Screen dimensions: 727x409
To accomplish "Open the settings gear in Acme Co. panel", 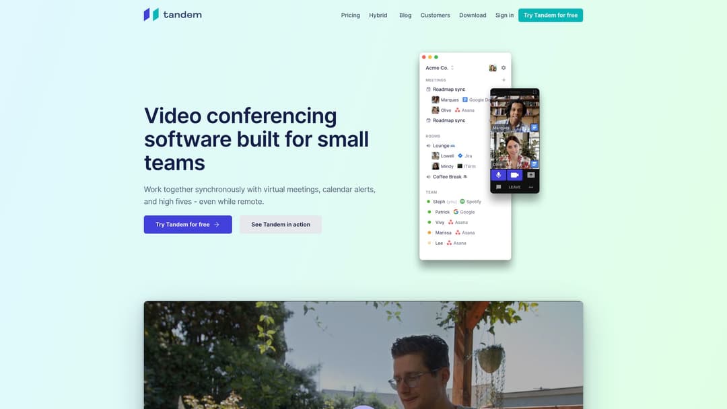I will coord(504,68).
